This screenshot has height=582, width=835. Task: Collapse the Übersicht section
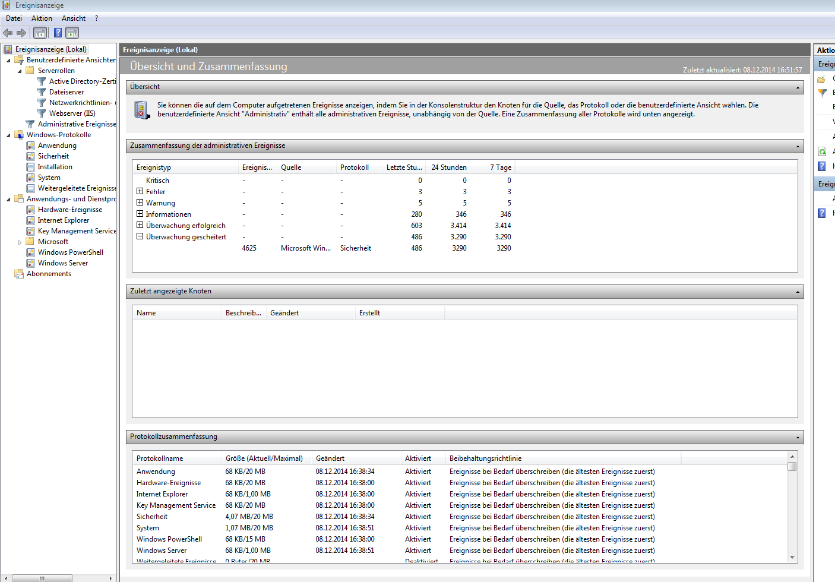click(798, 87)
